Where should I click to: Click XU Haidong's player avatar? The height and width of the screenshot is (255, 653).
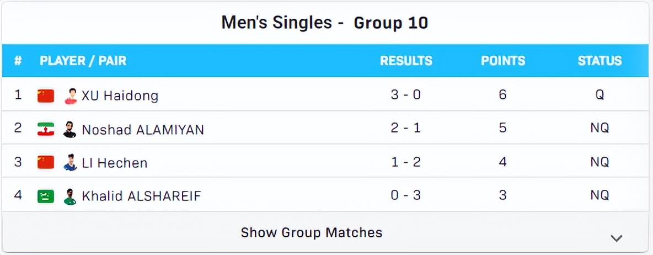pyautogui.click(x=70, y=96)
